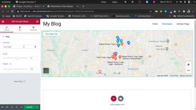
Task: Click the Chrome address bar URL
Action: [63, 11]
